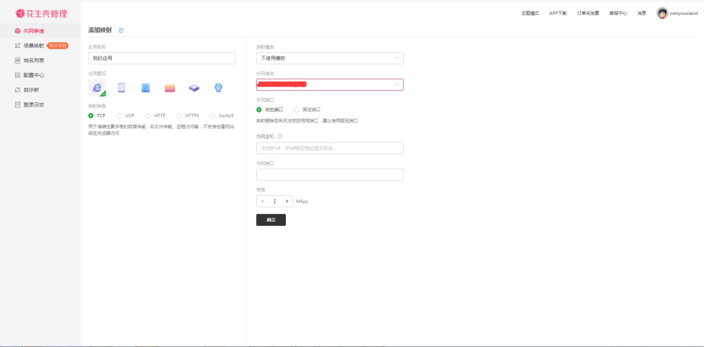Pick the blue server application icon
This screenshot has width=704, height=347.
click(x=146, y=87)
